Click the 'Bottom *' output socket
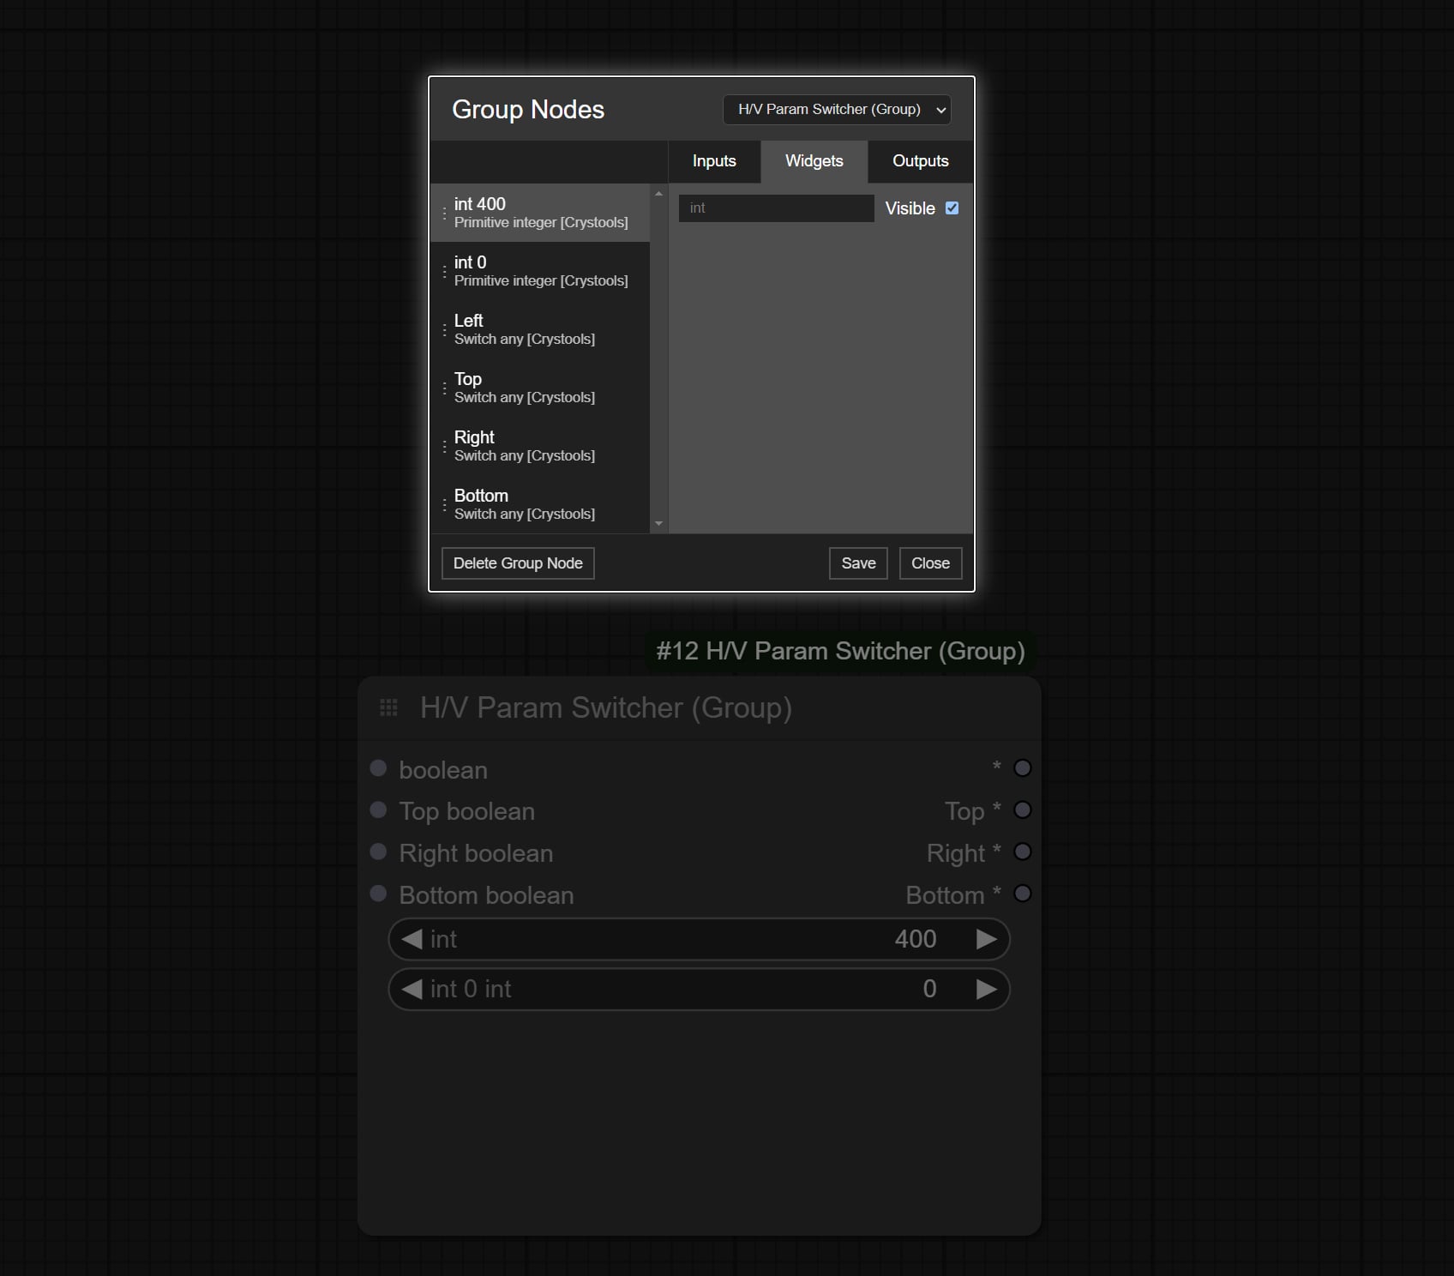 1022,894
